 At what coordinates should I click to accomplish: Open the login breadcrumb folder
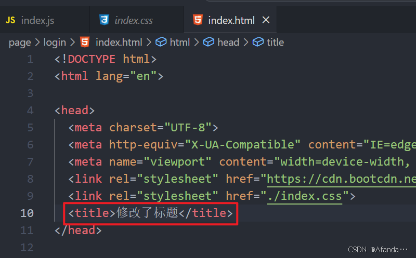[x=55, y=43]
